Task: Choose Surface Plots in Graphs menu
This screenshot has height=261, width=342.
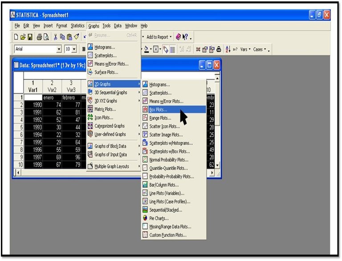Action: point(114,72)
